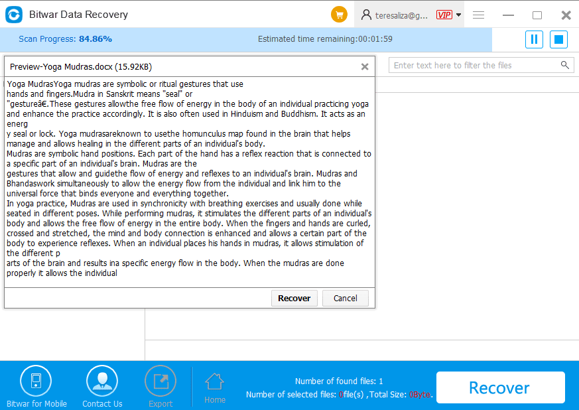Viewport: 579px width, 410px height.
Task: Click the Scan Progress 84.86% text
Action: coord(66,38)
